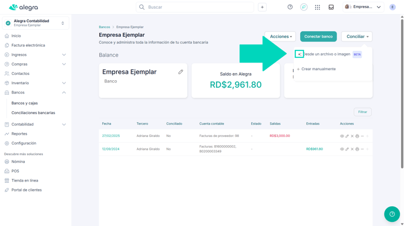This screenshot has width=404, height=226.
Task: Click the floating green help button
Action: click(392, 214)
